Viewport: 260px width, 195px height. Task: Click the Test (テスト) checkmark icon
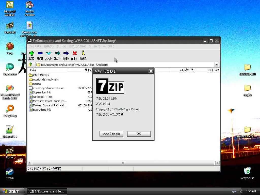[48, 53]
